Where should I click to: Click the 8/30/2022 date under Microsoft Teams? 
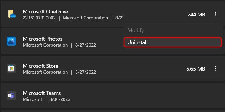[60, 99]
